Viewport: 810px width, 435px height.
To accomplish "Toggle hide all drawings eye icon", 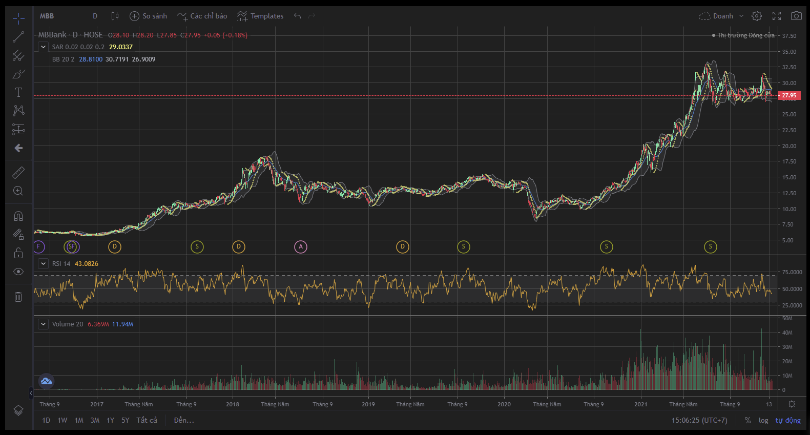I will [x=18, y=272].
